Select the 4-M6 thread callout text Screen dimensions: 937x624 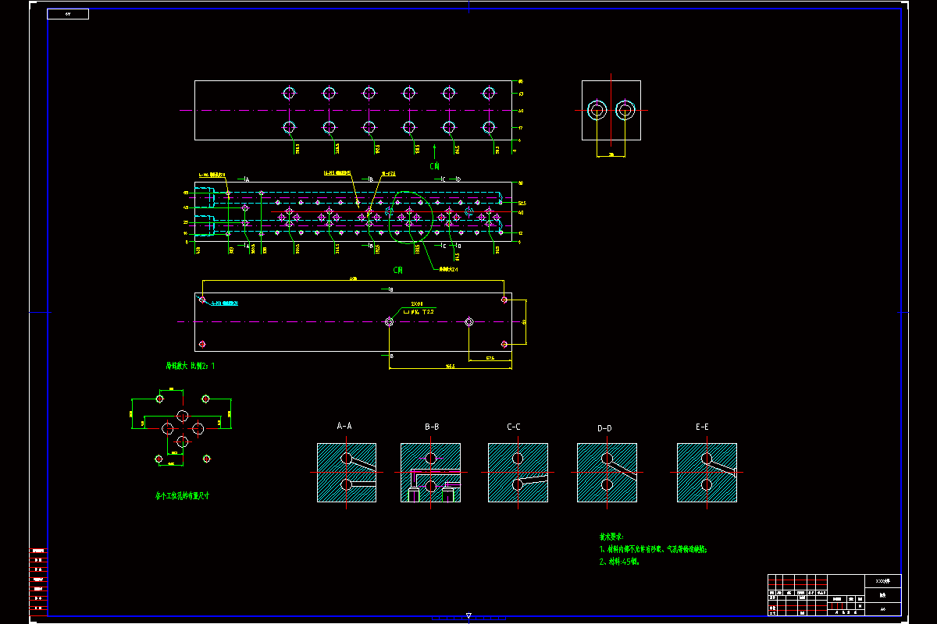(212, 175)
